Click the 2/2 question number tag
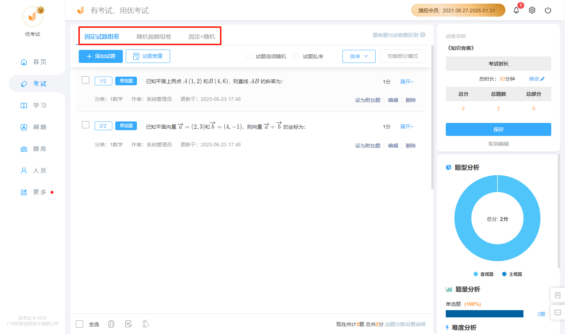Viewport: 565px width, 334px height. [103, 126]
